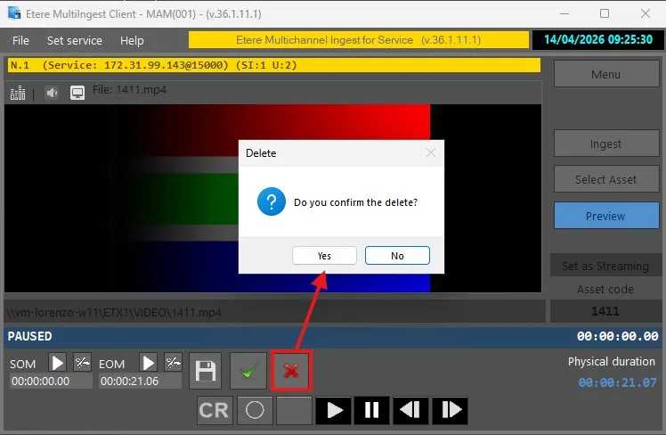The height and width of the screenshot is (435, 666).
Task: Click the SOM timecode field
Action: tap(51, 381)
